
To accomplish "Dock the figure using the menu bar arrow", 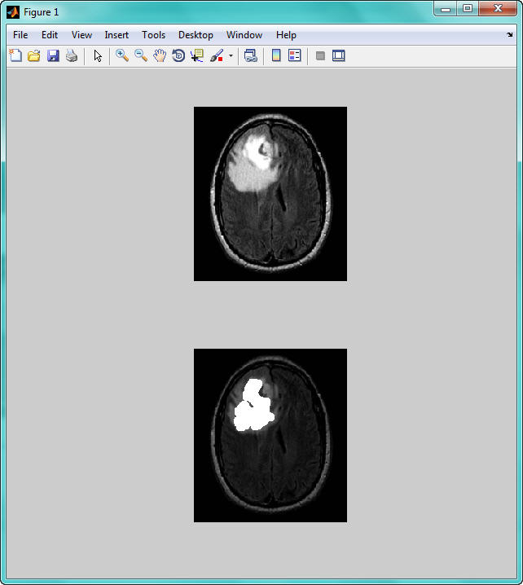I will [510, 35].
